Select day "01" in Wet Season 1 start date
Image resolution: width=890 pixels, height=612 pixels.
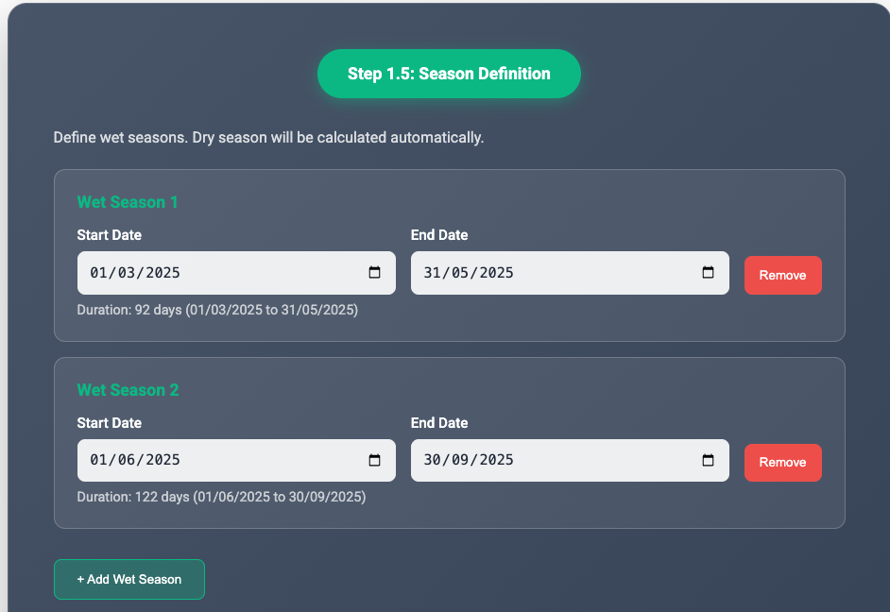point(100,273)
